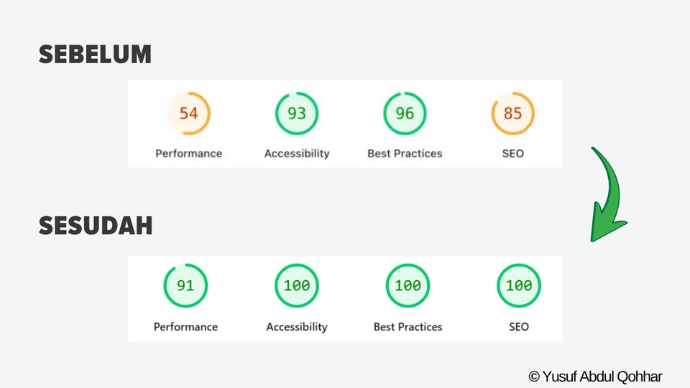Screen dimensions: 690x388
Task: Click the orange Performance gauge showing 54
Action: coord(188,114)
